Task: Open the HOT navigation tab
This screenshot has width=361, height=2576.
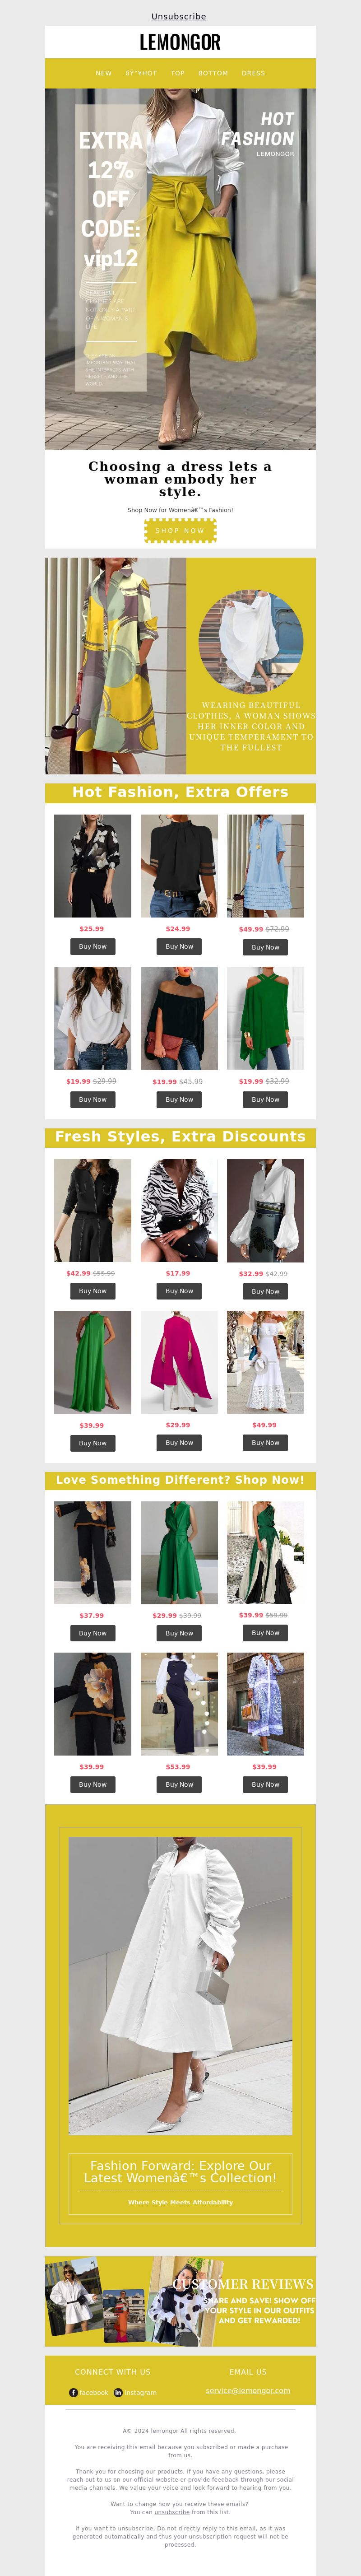Action: tap(141, 73)
